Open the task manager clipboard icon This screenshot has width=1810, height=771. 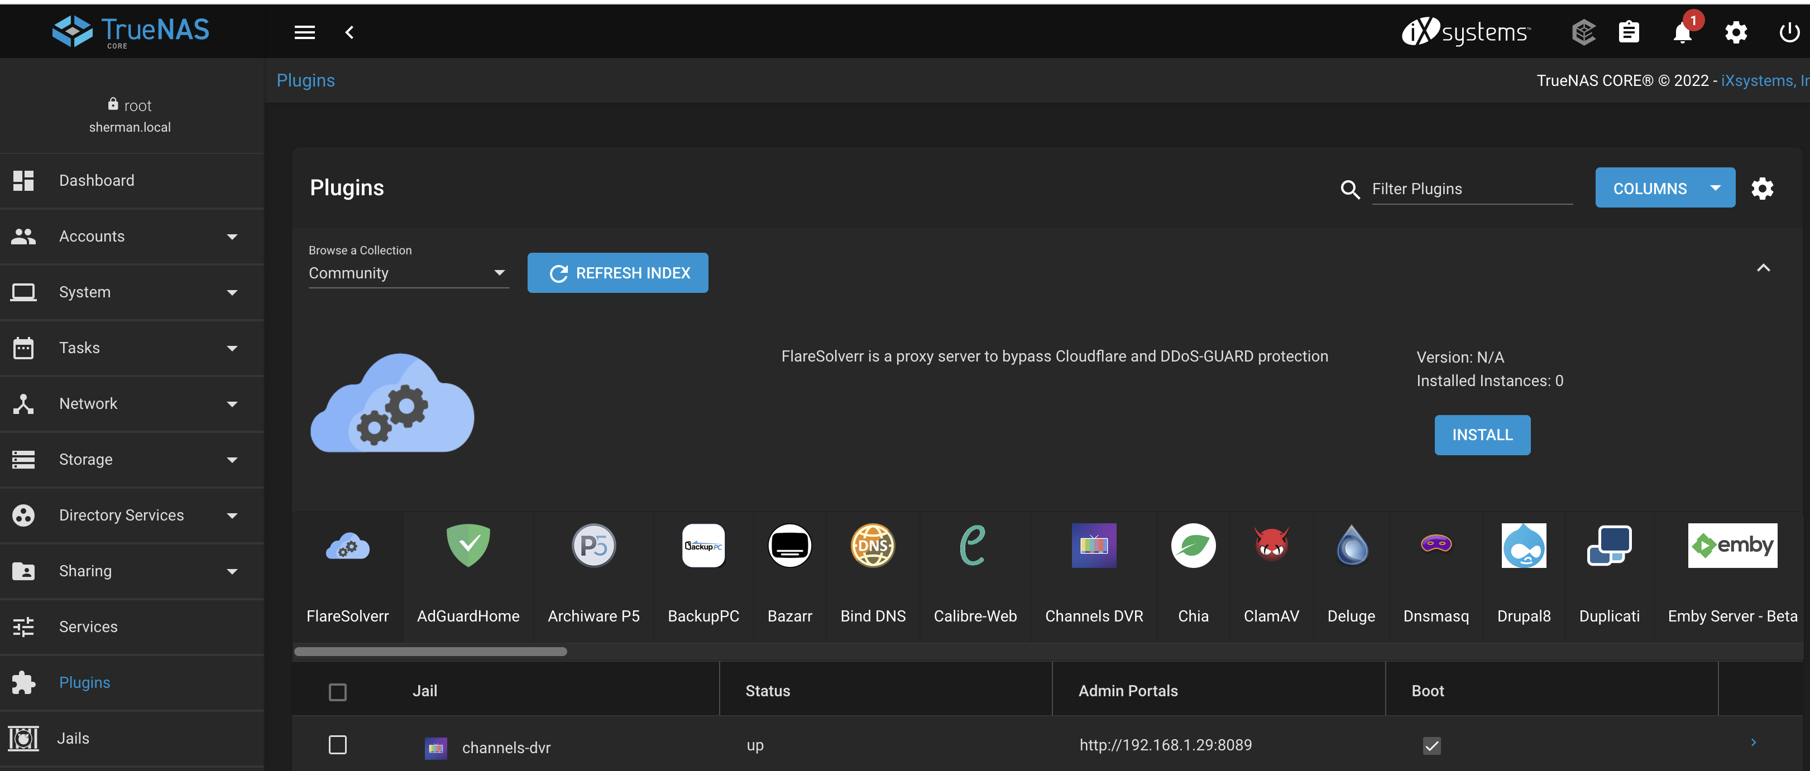(1629, 32)
